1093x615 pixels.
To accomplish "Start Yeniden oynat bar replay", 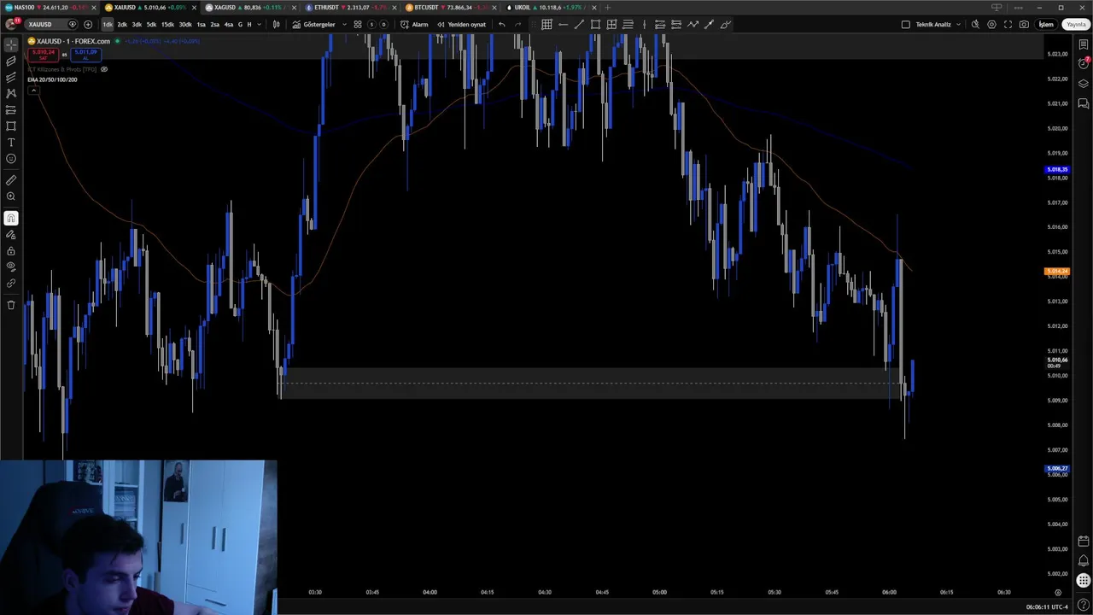I will tap(461, 24).
